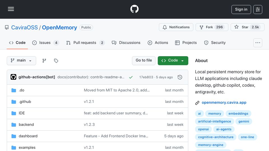Click folder icon beside dashboard

pos(14,136)
